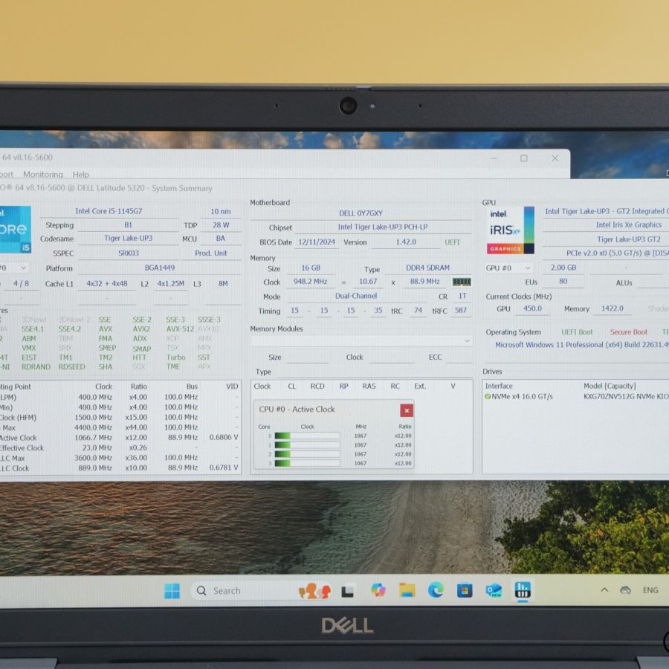Screen dimensions: 669x669
Task: Click the Turbo feature flag
Action: coord(175,357)
